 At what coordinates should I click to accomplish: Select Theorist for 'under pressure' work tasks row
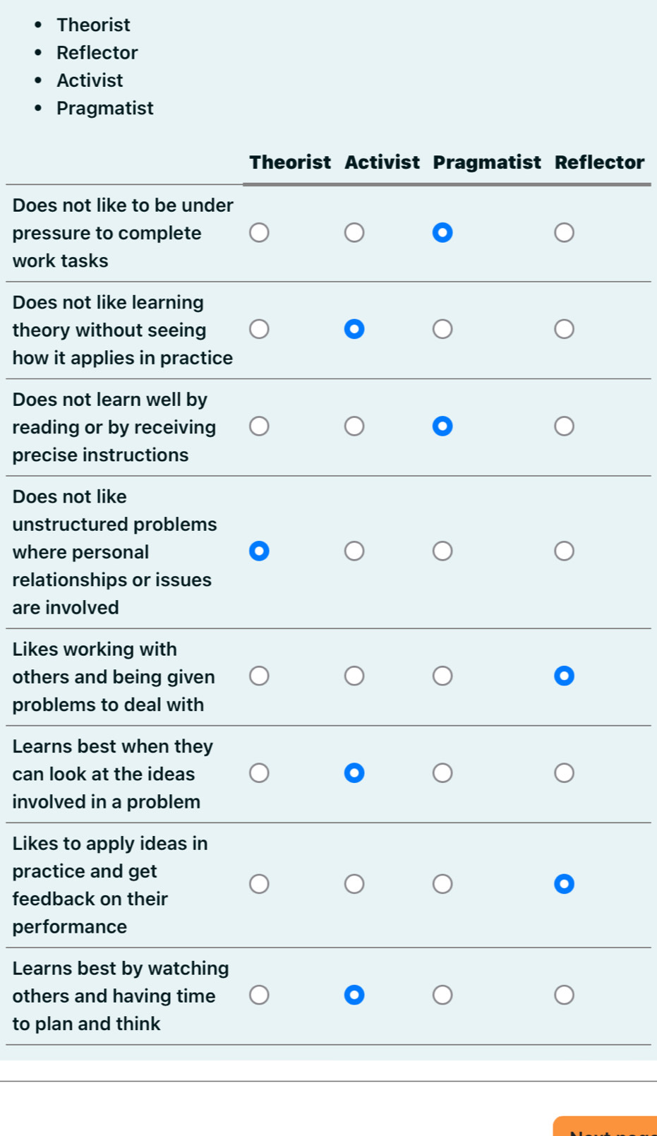pos(259,233)
